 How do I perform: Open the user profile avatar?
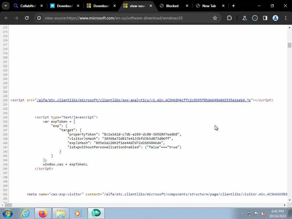(275, 18)
